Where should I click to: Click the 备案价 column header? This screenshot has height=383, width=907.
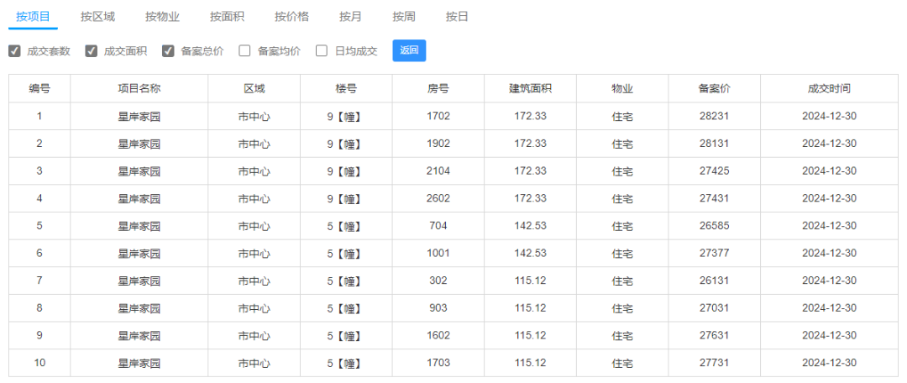point(715,88)
